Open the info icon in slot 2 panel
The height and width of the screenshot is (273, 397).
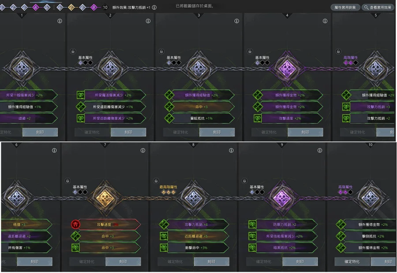[148, 21]
